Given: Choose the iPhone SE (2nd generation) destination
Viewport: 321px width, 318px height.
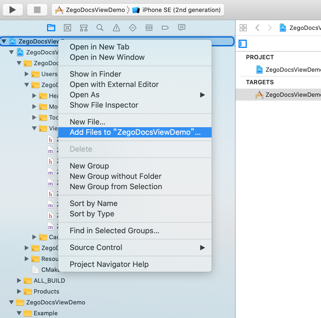Looking at the screenshot, I should (x=177, y=10).
